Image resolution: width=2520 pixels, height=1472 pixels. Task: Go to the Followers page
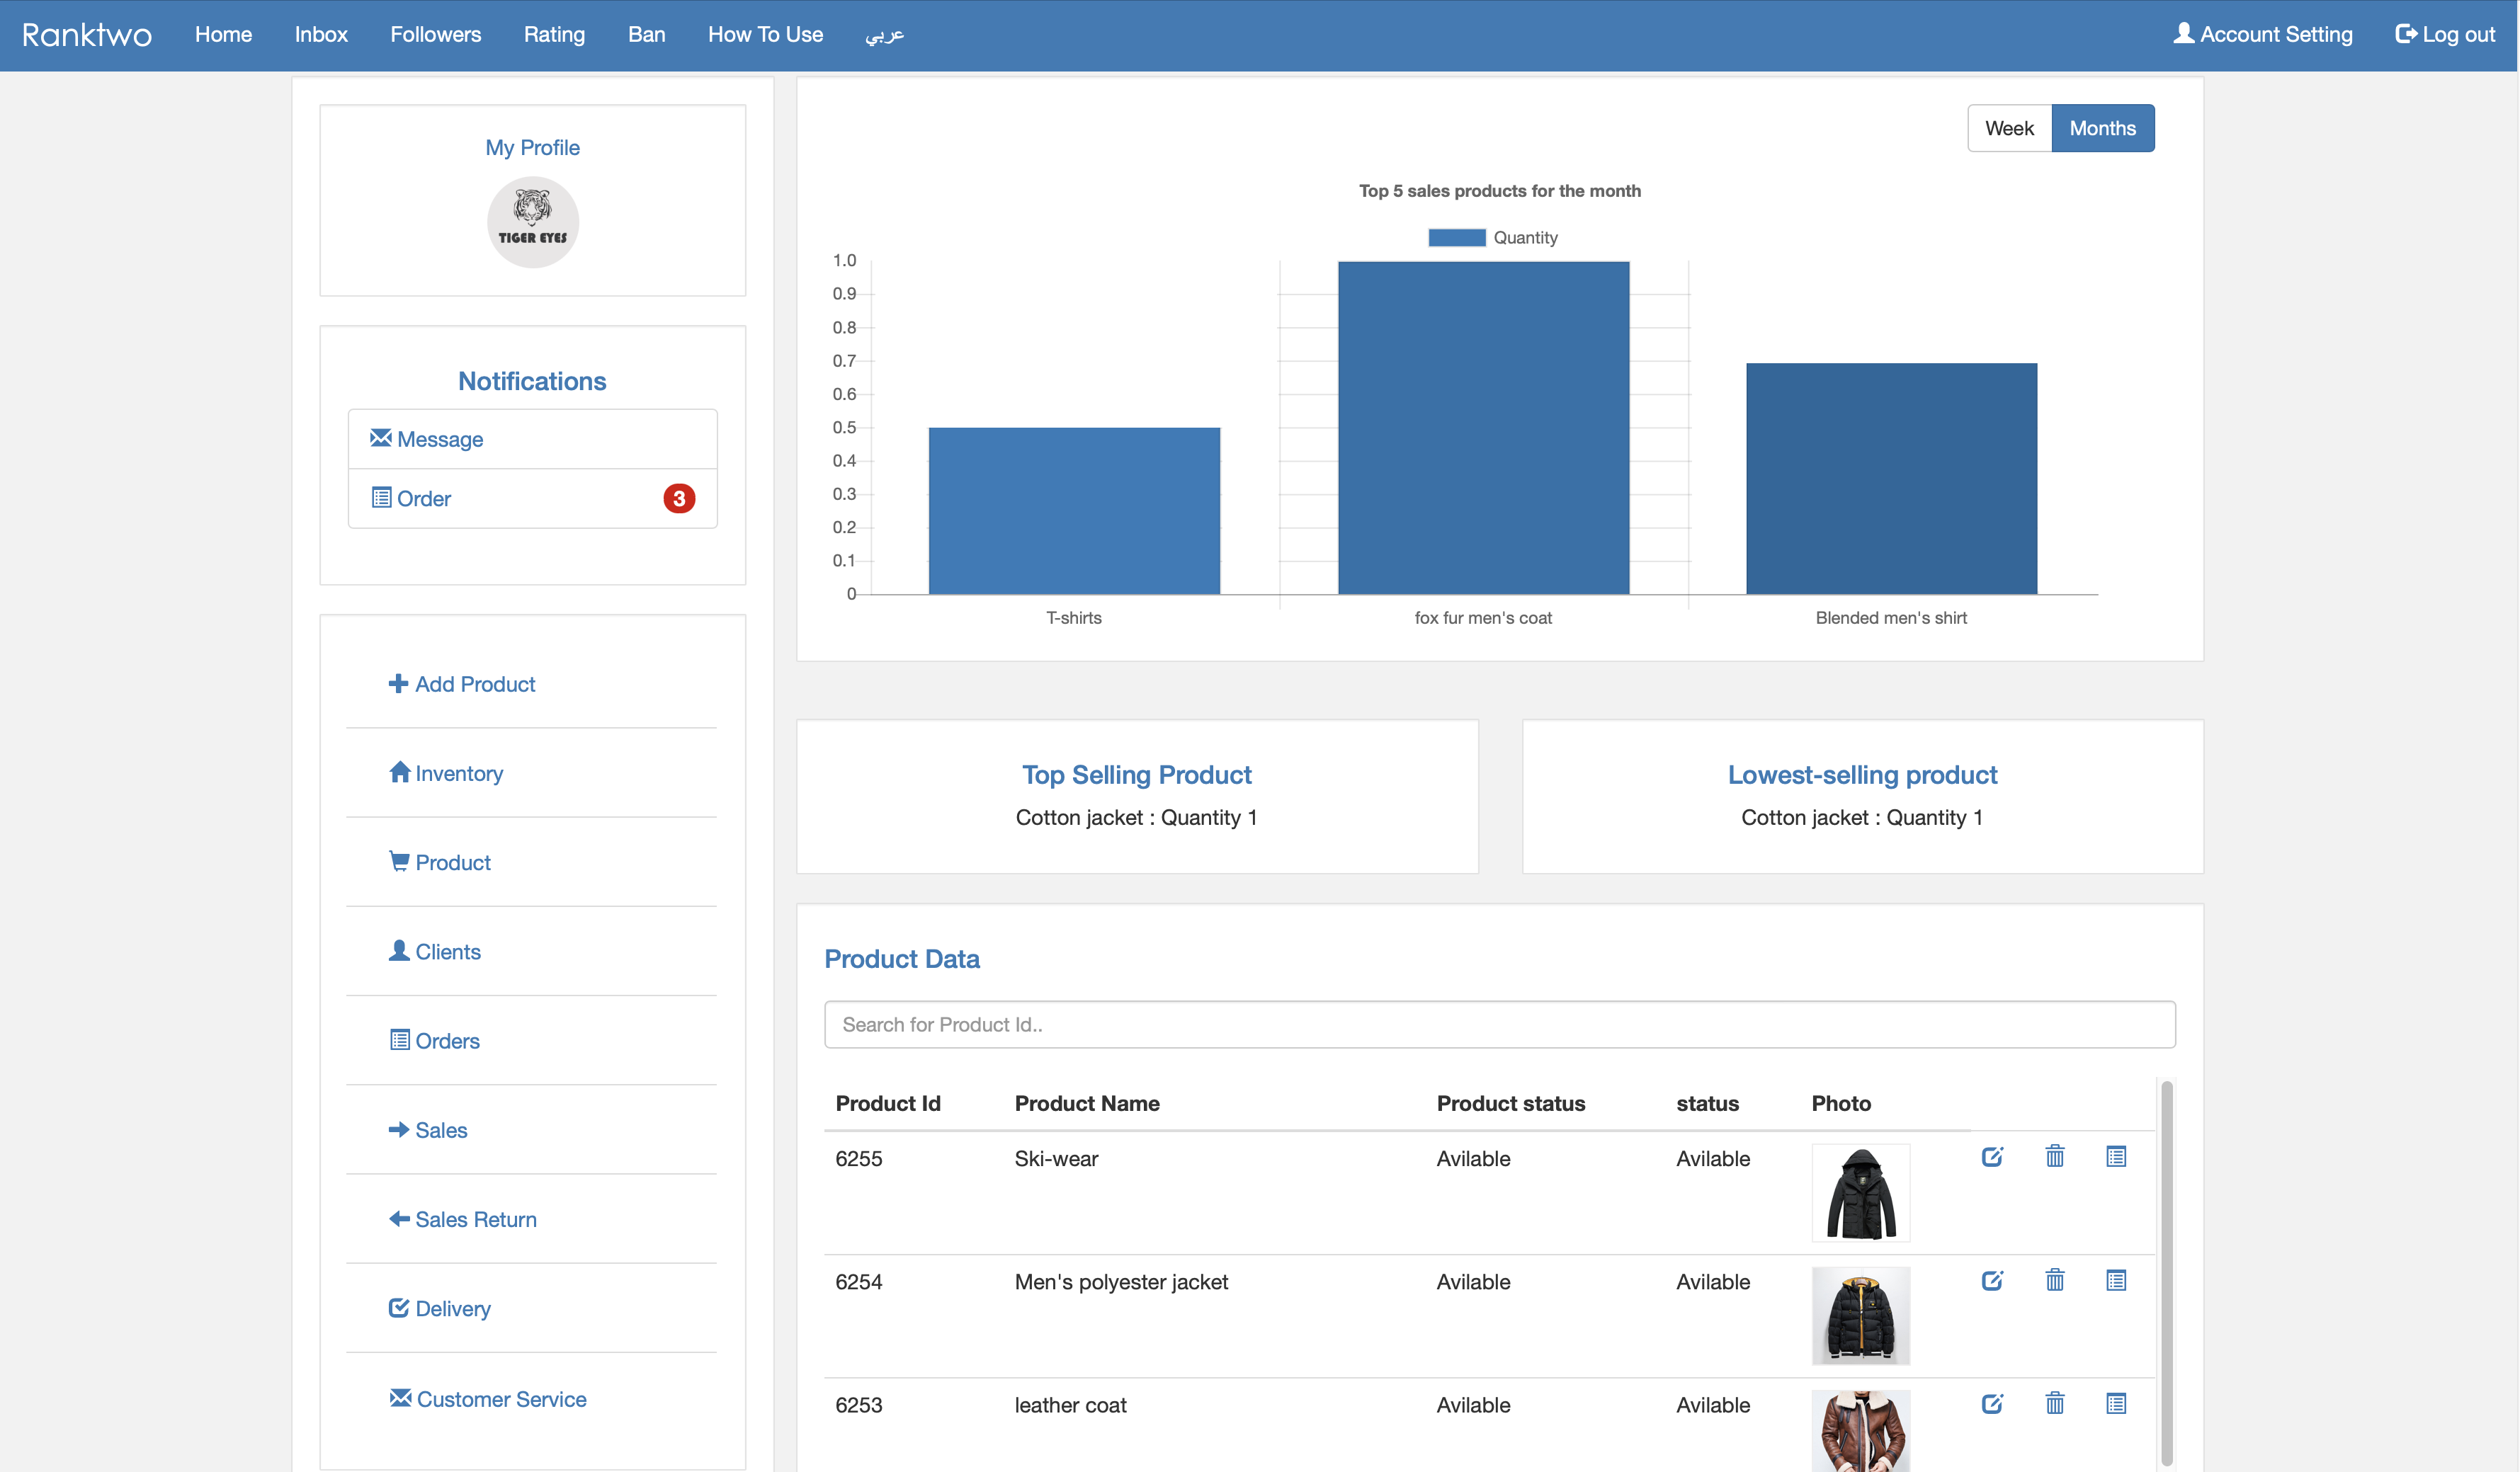tap(435, 34)
